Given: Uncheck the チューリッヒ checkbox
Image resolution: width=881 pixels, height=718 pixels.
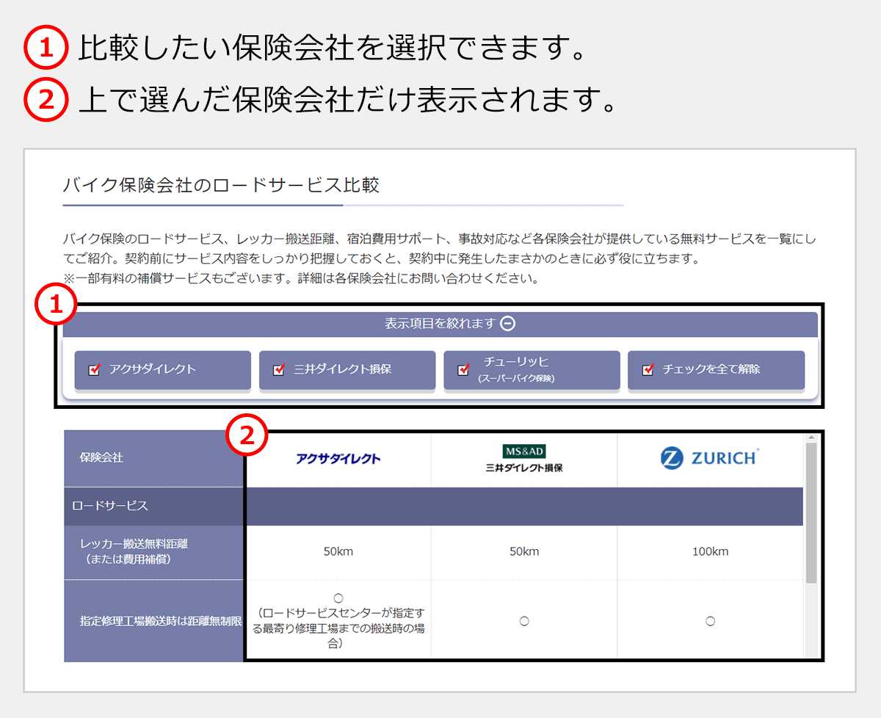Looking at the screenshot, I should 463,370.
